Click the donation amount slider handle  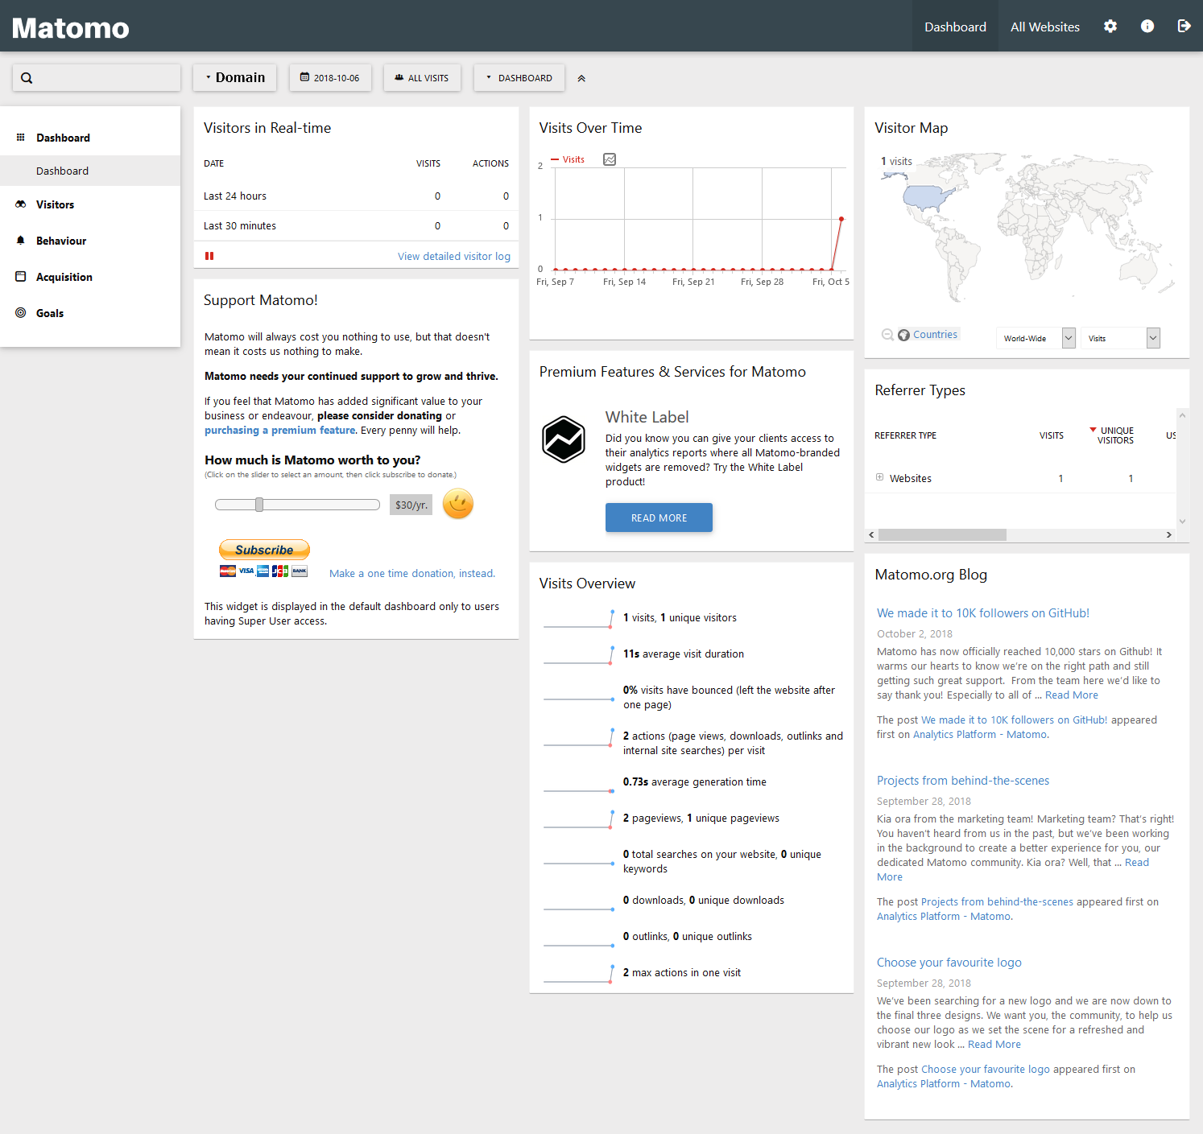coord(259,505)
